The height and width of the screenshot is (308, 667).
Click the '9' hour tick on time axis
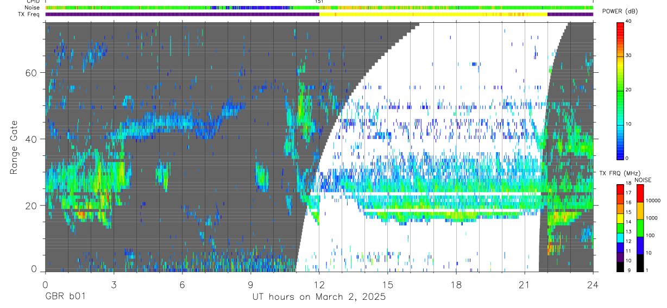[250, 284]
